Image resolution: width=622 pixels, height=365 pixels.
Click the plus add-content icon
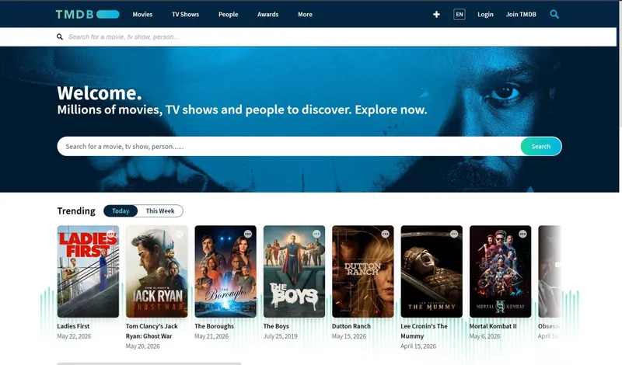tap(436, 14)
